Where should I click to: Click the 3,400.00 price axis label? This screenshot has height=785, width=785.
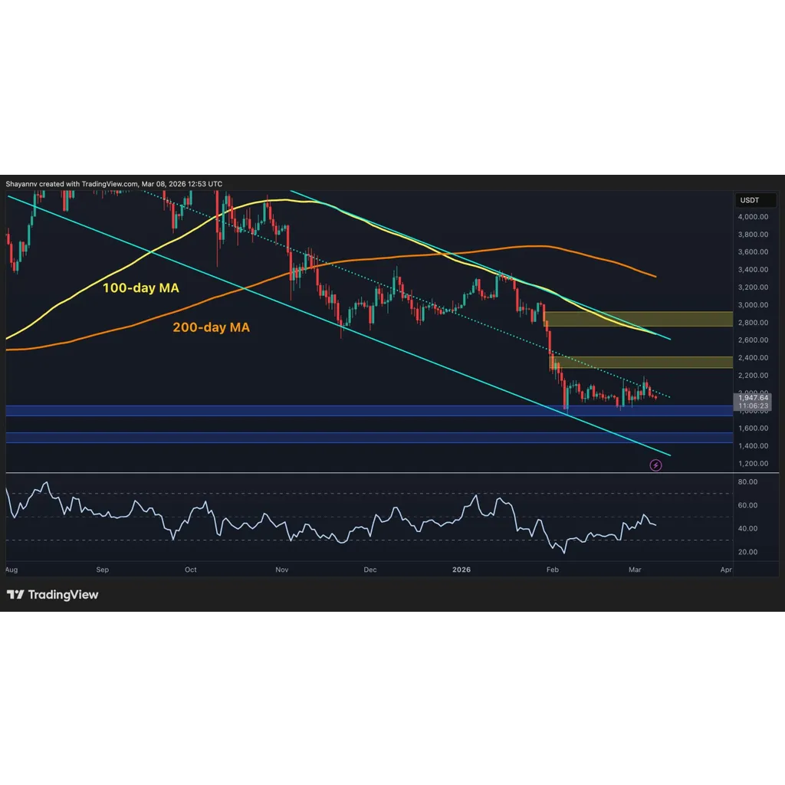[753, 269]
